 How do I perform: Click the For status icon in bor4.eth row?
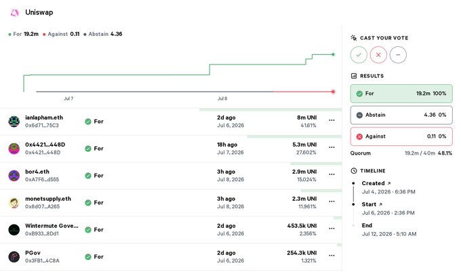(88, 176)
